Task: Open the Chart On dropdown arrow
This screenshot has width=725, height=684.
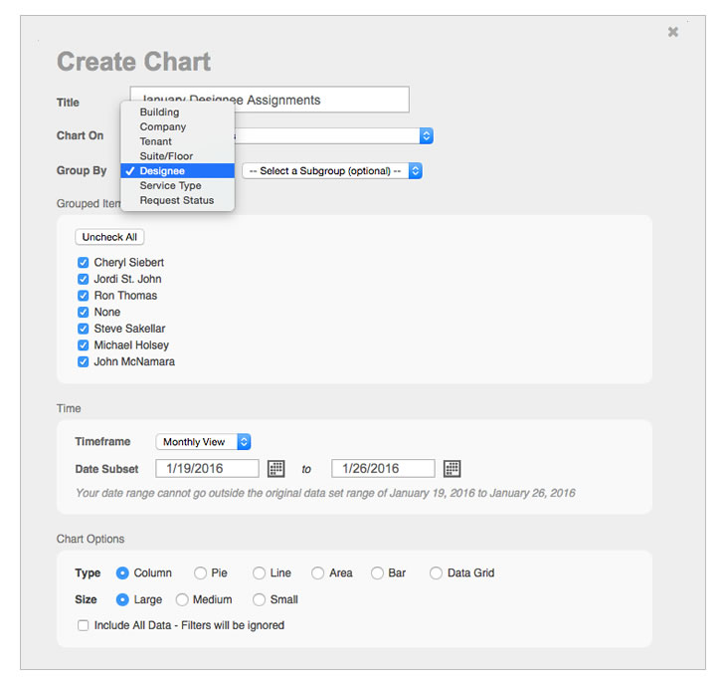Action: [x=426, y=135]
